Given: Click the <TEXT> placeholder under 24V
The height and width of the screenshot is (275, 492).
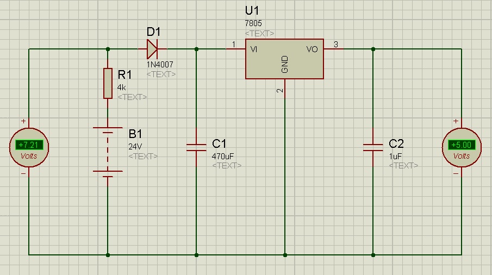Looking at the screenshot, I should pyautogui.click(x=143, y=156).
